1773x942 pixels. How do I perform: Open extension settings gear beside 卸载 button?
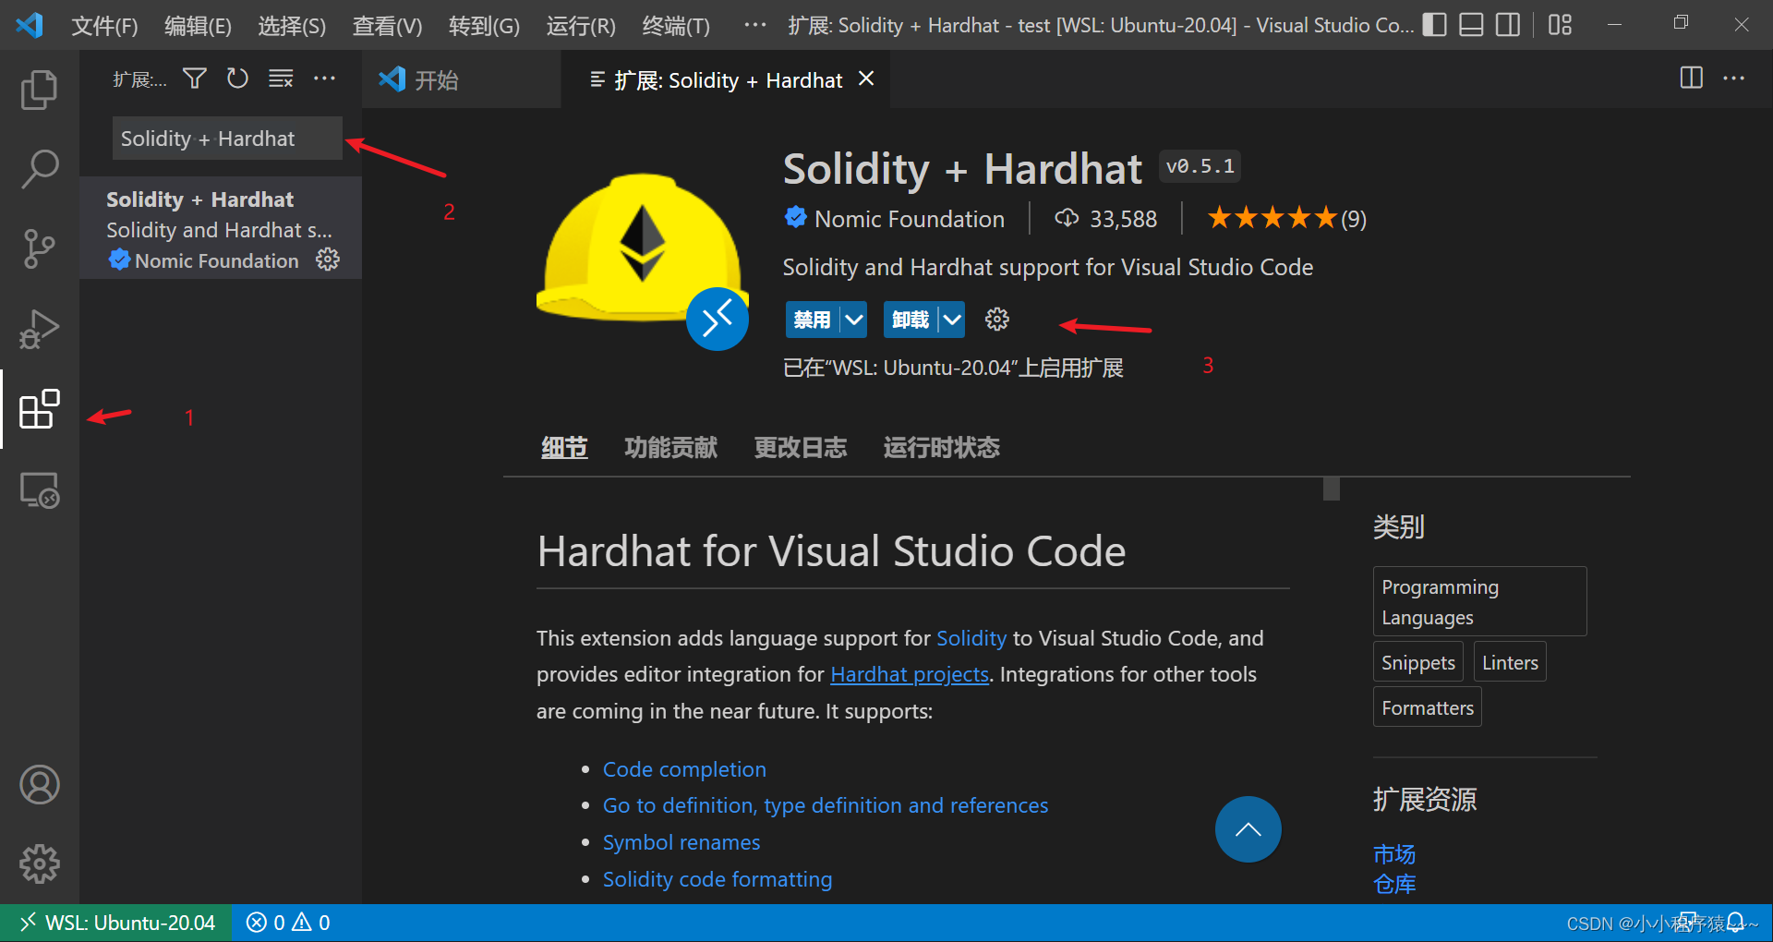[x=997, y=320]
